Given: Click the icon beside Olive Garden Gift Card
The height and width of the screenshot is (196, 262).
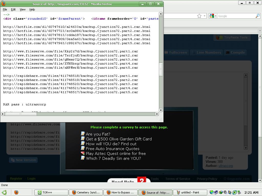Looking at the screenshot, I should click(x=83, y=138).
